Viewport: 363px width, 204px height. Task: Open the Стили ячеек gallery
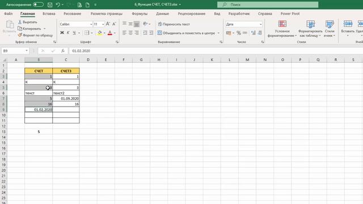coord(329,29)
